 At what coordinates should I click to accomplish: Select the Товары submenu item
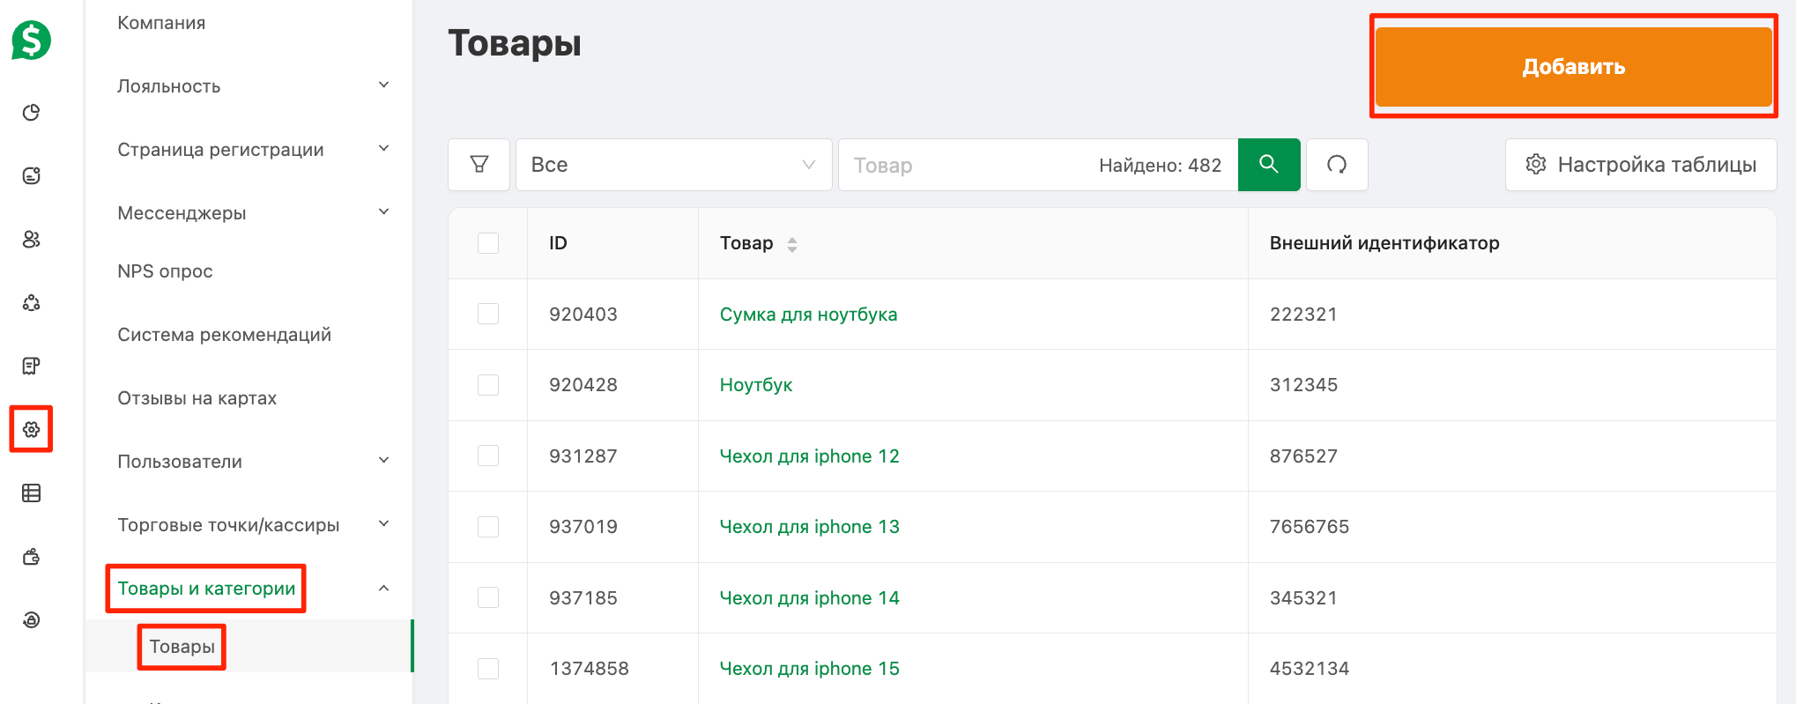(x=182, y=647)
